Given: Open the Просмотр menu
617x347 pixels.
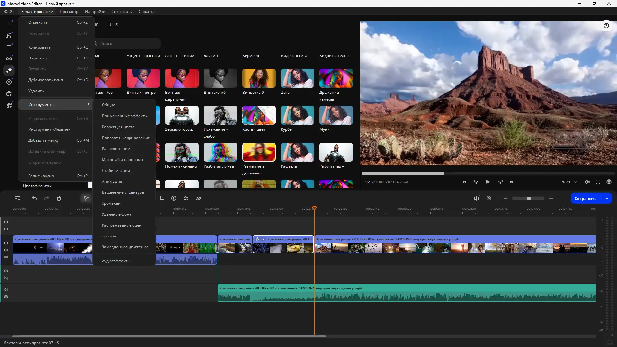Looking at the screenshot, I should click(x=69, y=12).
